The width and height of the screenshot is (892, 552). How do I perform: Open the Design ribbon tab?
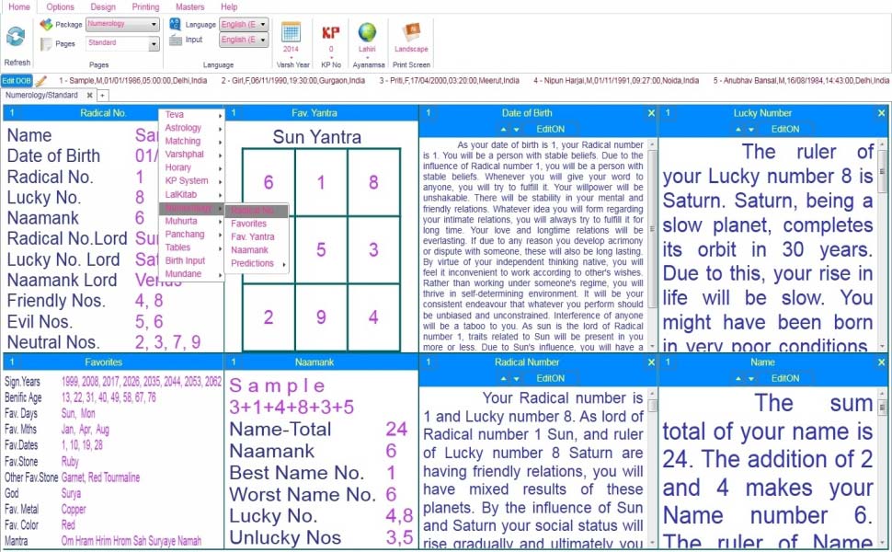pos(103,6)
